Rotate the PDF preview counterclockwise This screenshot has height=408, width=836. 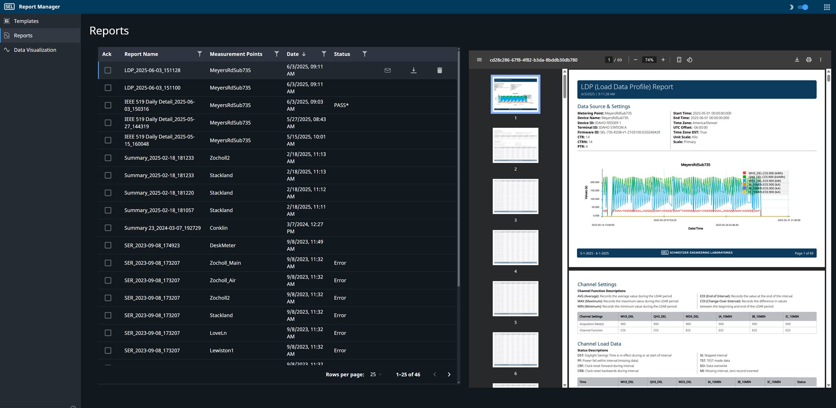[690, 60]
